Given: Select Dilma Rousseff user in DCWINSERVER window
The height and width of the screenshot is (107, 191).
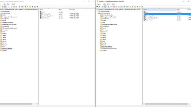Looking at the screenshot, I should click(x=45, y=14).
